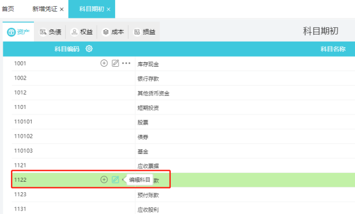The image size is (355, 214).
Task: Select the subject code 1101
Action: pyautogui.click(x=20, y=107)
